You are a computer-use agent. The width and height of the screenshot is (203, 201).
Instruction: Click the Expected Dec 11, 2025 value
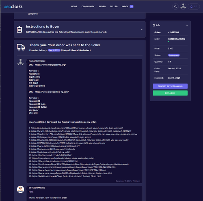[x=174, y=78]
